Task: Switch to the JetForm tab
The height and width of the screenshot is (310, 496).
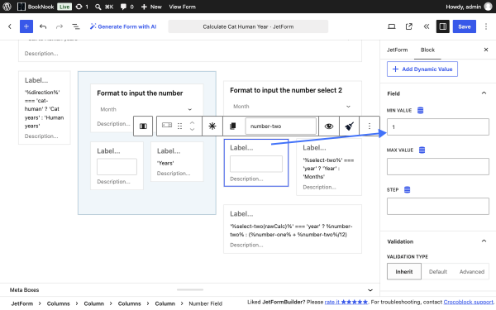Action: (397, 50)
